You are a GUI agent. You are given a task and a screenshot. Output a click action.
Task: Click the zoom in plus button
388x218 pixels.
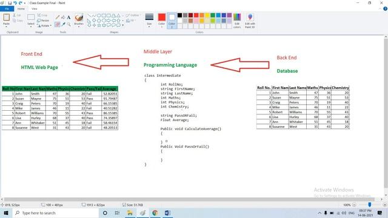pos(385,205)
